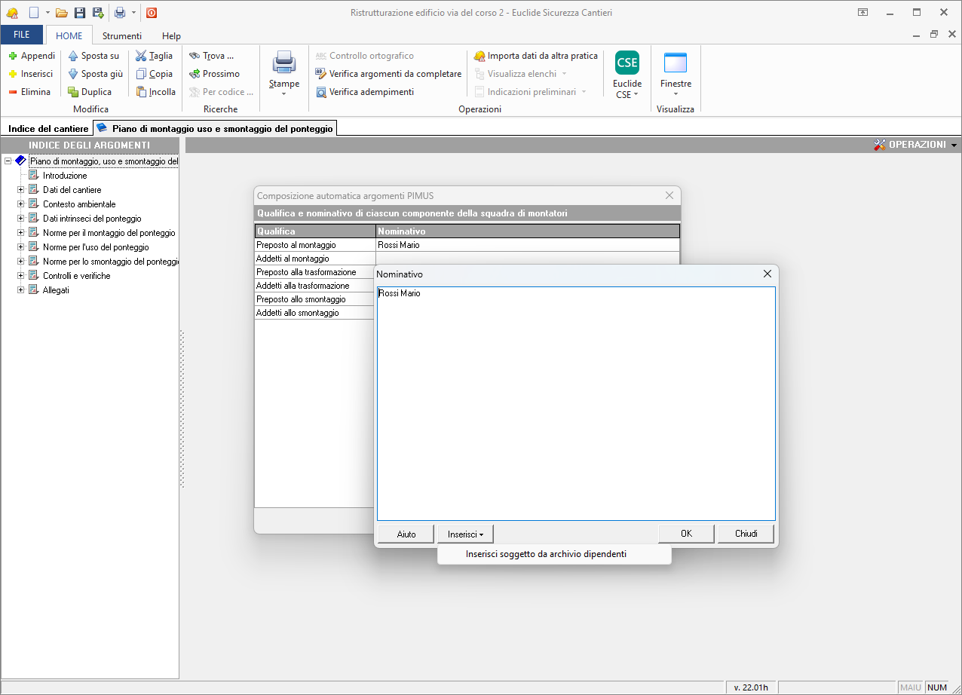Screen dimensions: 962x695
Task: Click the Aiuto button
Action: 406,534
